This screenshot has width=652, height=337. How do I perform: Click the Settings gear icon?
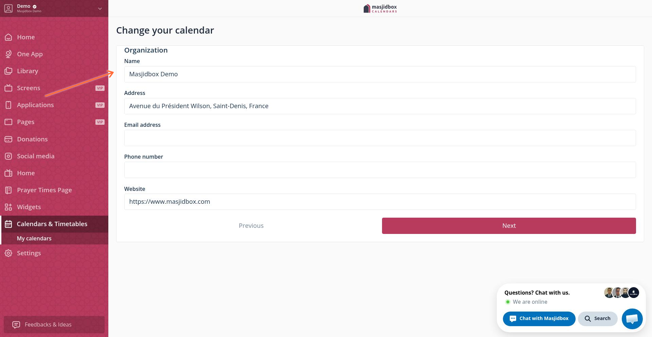[8, 253]
